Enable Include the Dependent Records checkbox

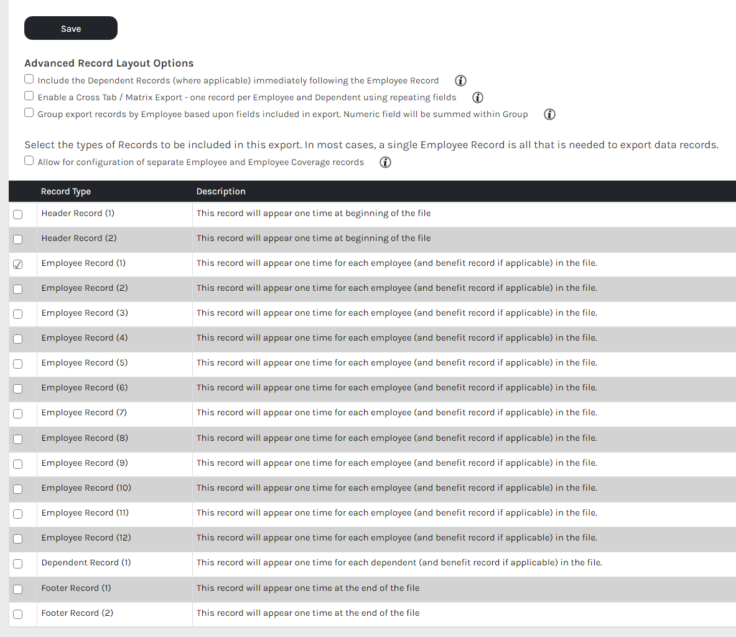point(29,79)
